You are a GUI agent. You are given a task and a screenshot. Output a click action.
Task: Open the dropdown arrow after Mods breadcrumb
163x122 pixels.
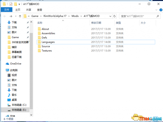81,16
